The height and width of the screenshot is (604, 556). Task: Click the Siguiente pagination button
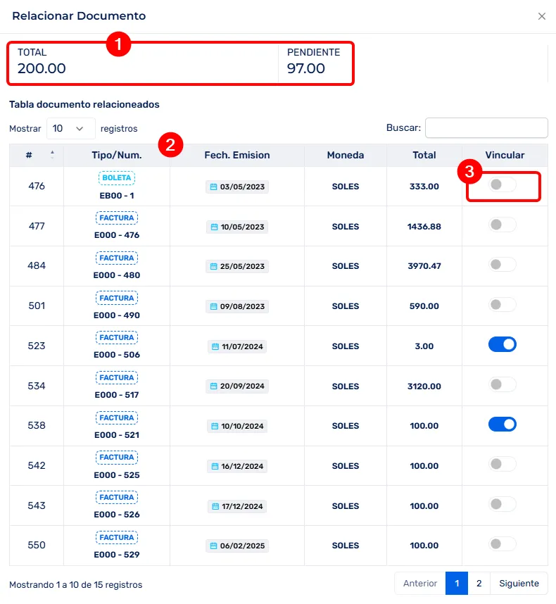(519, 584)
